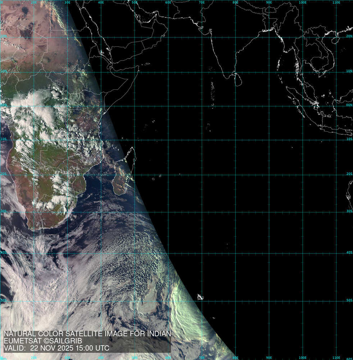Click the 'EUMETSAT ©SAILGRIB' credit text
This screenshot has height=360, width=353.
tap(43, 341)
